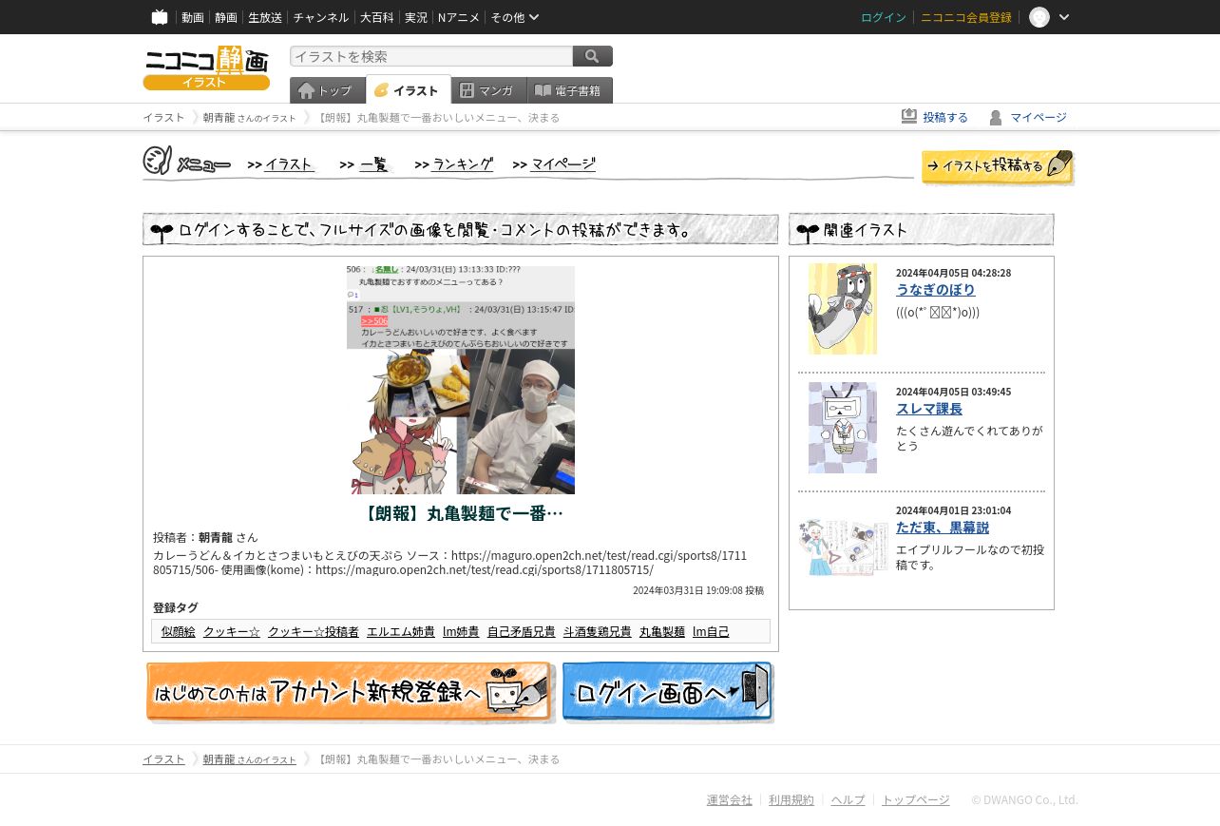Open the チャンネル menu item
The width and height of the screenshot is (1220, 826).
[320, 17]
